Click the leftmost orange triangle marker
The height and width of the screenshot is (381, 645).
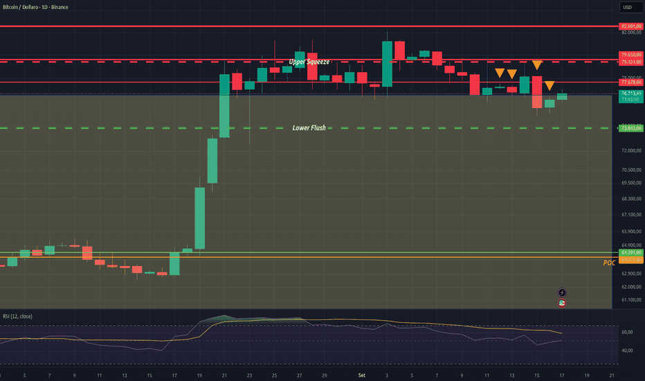click(500, 73)
